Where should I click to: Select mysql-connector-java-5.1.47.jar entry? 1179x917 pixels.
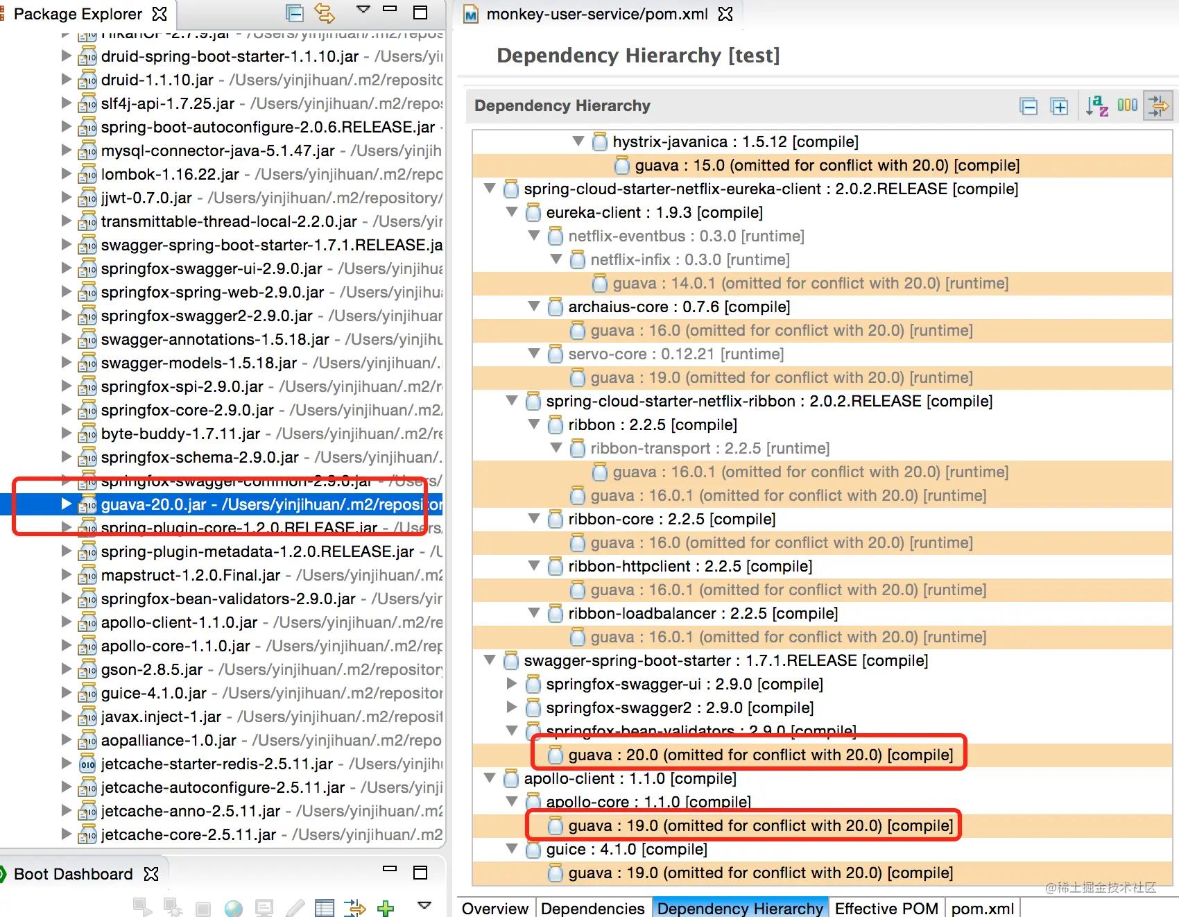pos(218,151)
